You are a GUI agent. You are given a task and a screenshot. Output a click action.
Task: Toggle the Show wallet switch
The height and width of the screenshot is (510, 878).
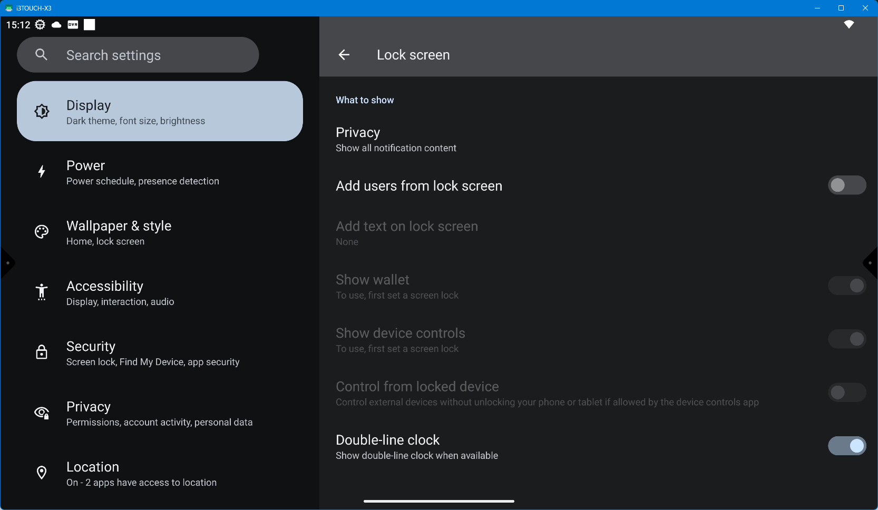pos(846,286)
